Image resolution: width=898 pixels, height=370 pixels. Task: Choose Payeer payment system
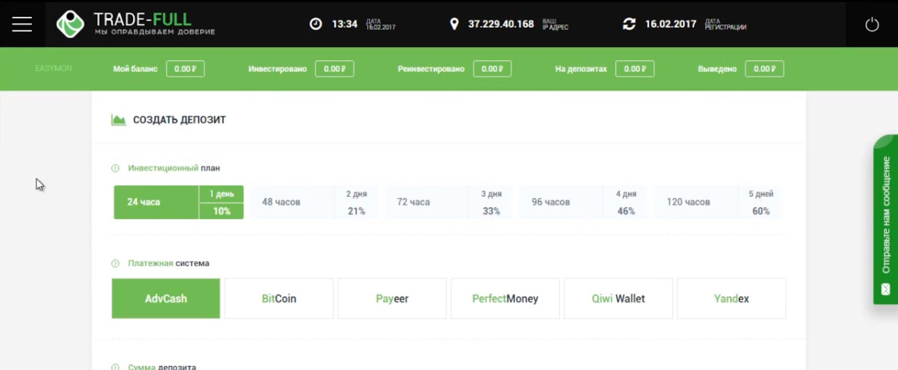tap(392, 299)
